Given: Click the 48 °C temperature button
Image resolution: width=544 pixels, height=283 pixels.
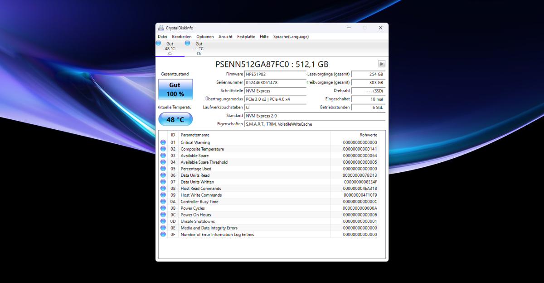Looking at the screenshot, I should [x=175, y=119].
